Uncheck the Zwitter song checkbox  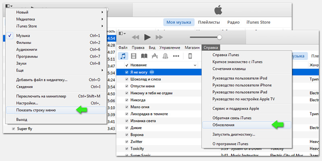coord(127,142)
